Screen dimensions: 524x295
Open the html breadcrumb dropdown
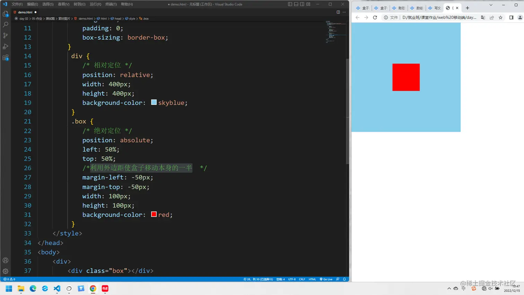tap(102, 19)
